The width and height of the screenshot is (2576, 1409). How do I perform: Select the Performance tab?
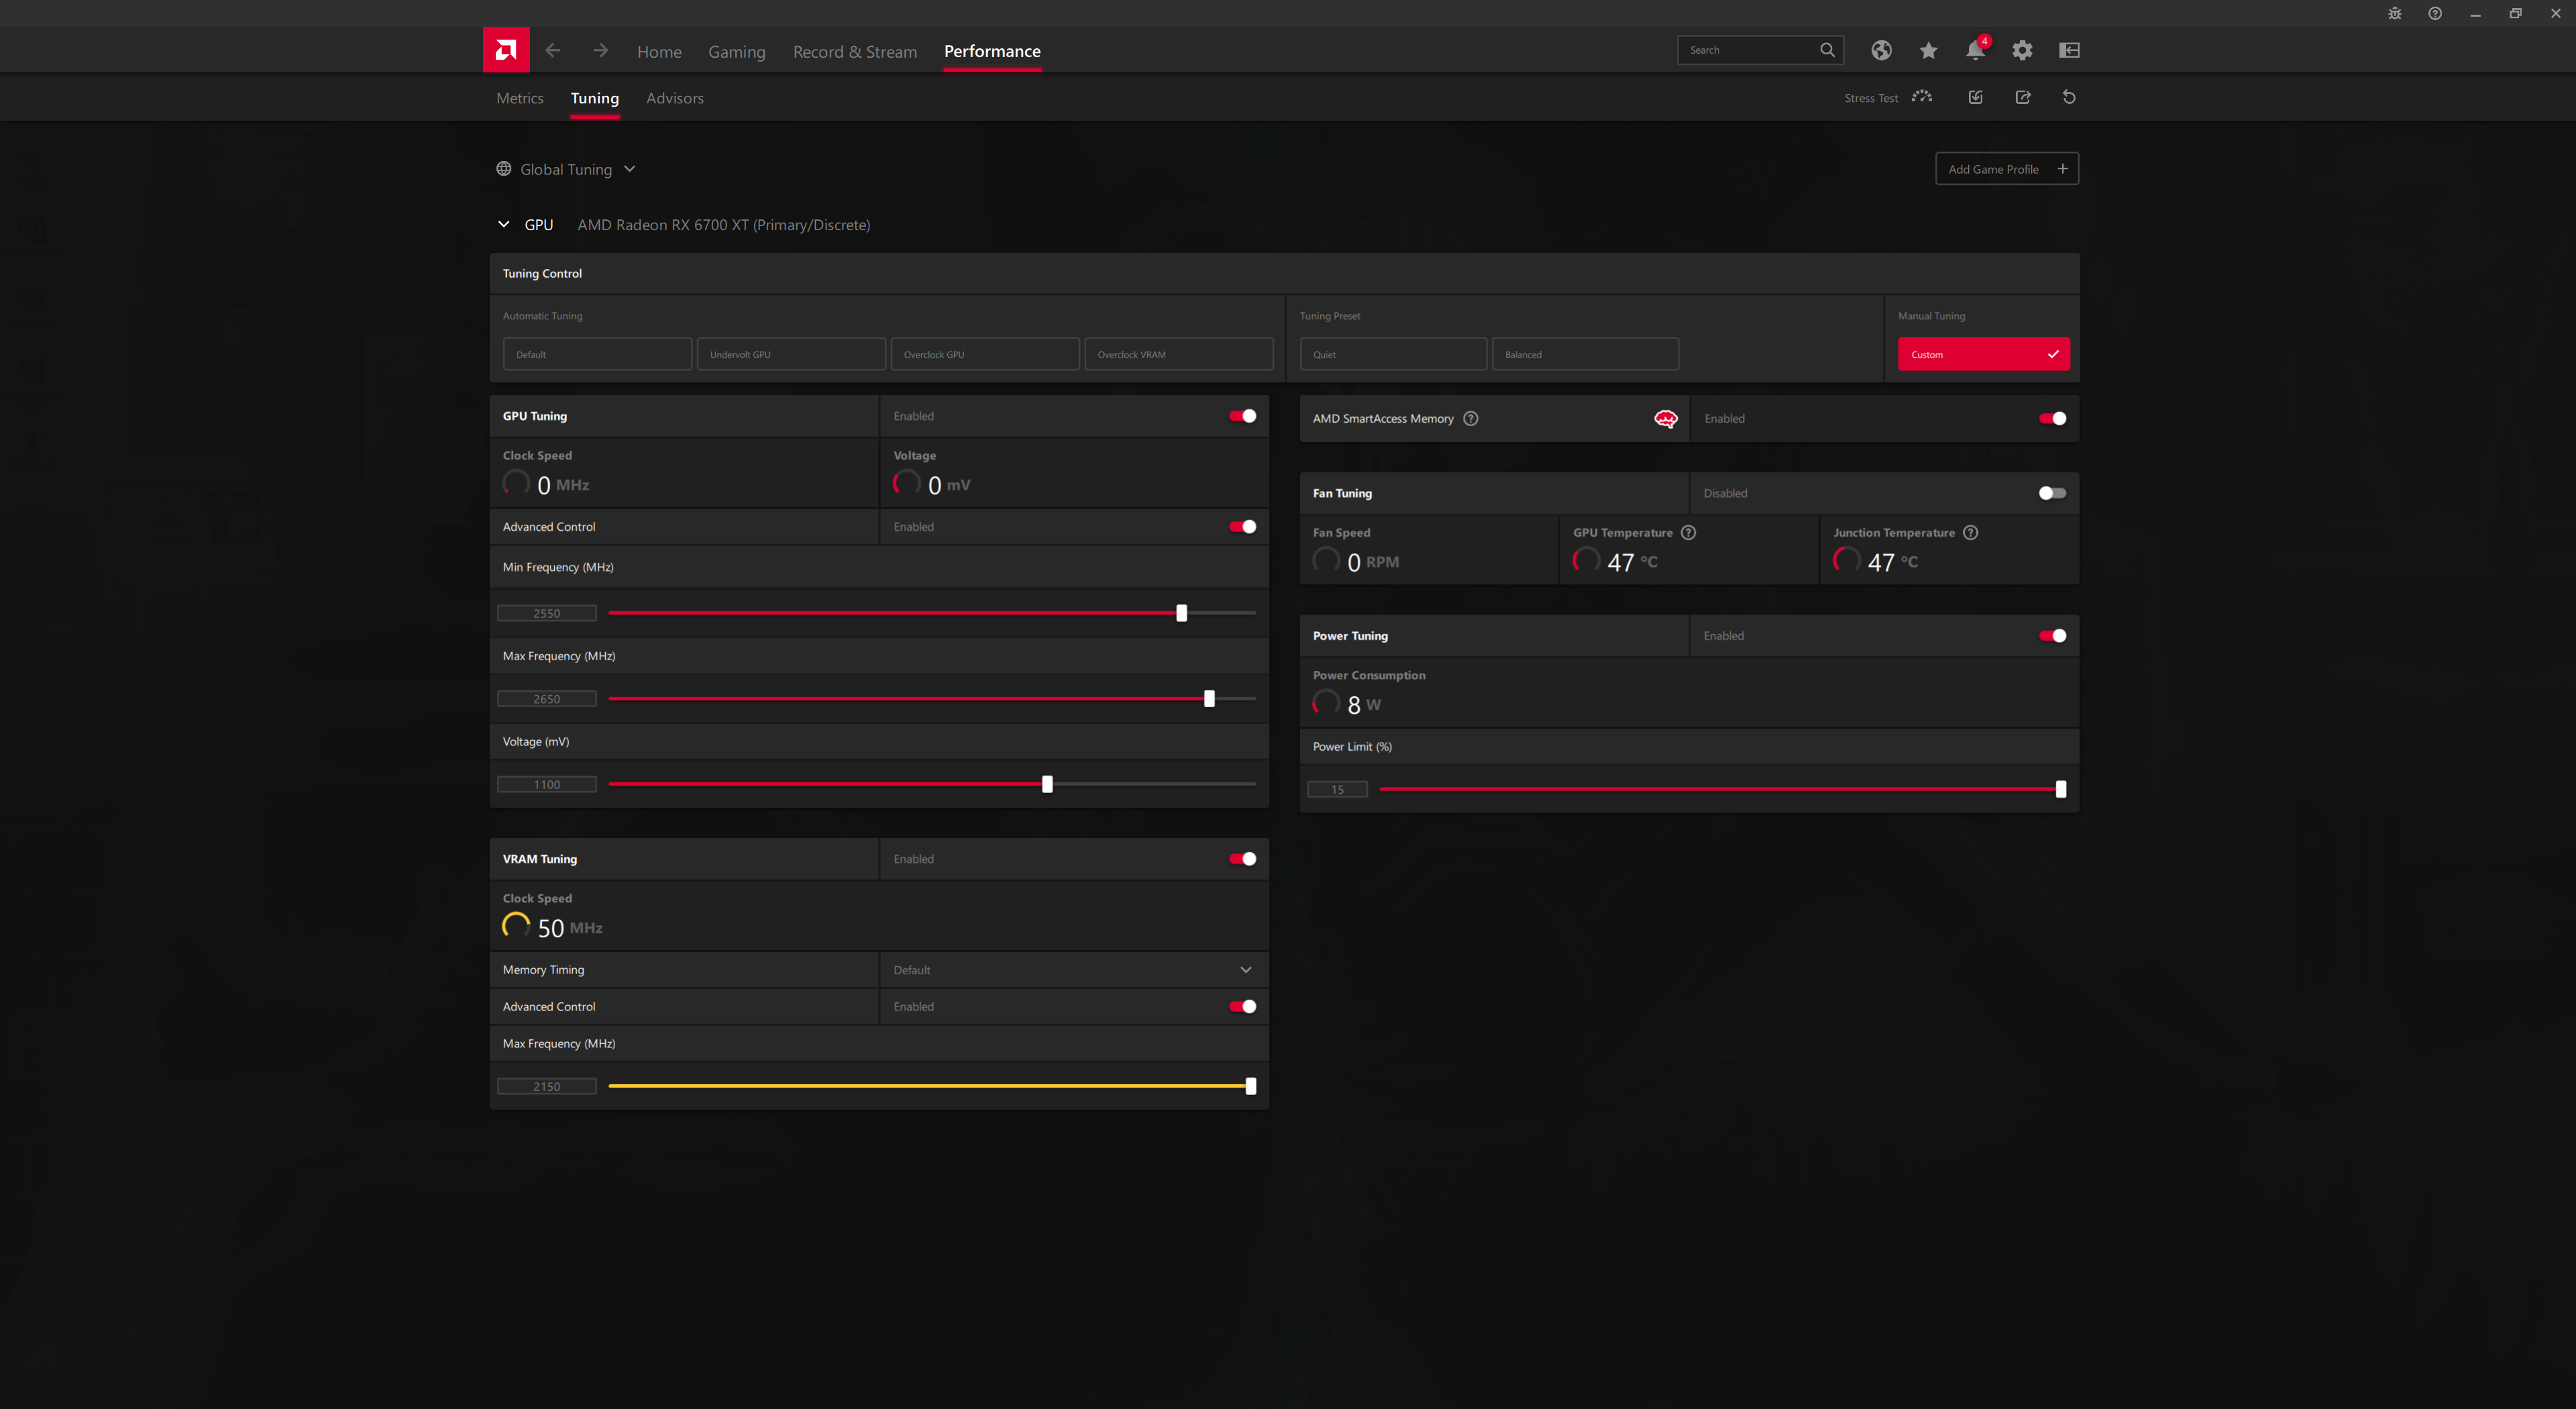tap(992, 51)
